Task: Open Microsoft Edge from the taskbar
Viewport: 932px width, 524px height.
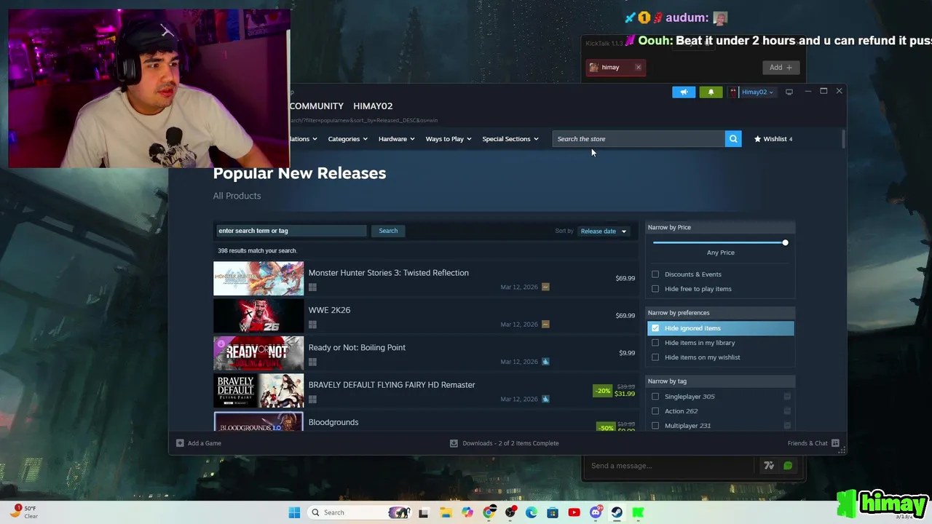Action: pyautogui.click(x=532, y=512)
